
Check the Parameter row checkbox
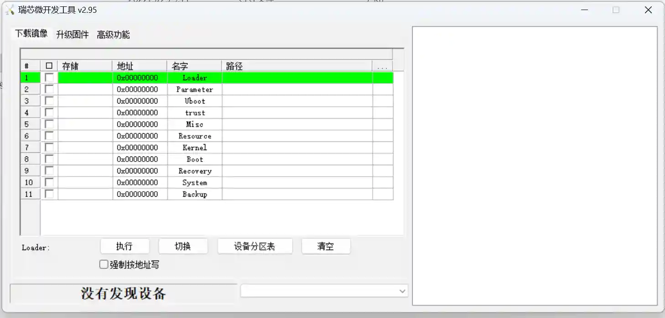tap(49, 89)
